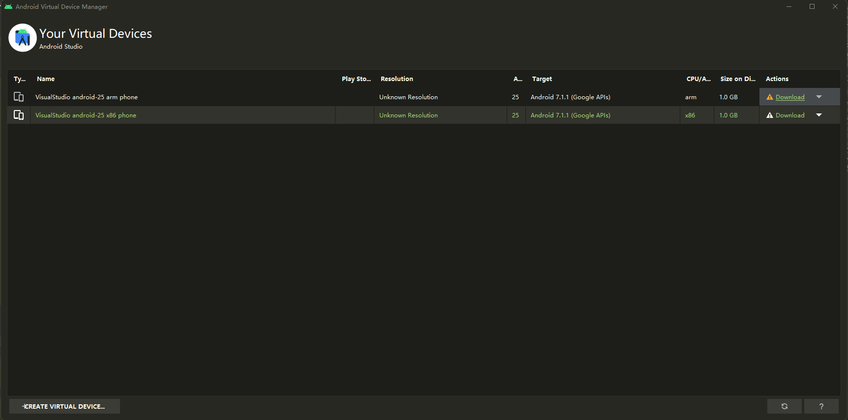Viewport: 848px width, 420px height.
Task: Click Unknown Resolution in arm phone row
Action: [x=408, y=97]
